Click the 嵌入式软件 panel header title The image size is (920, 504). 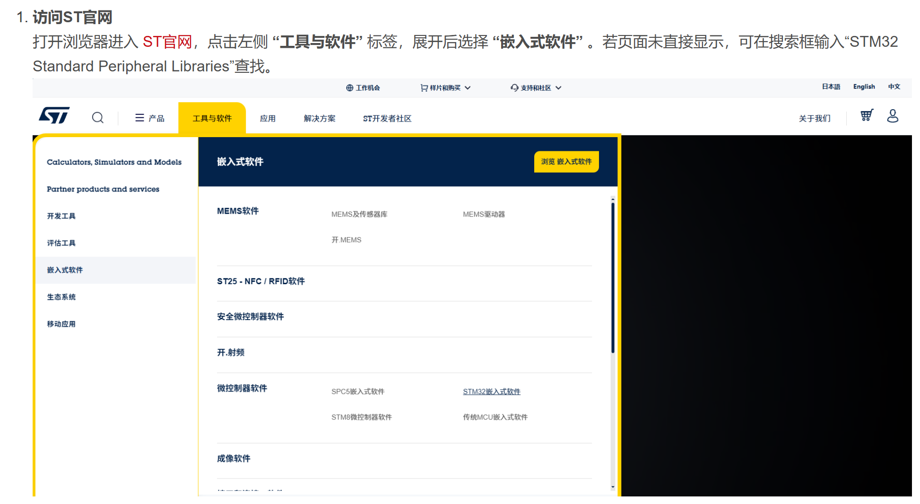tap(240, 162)
